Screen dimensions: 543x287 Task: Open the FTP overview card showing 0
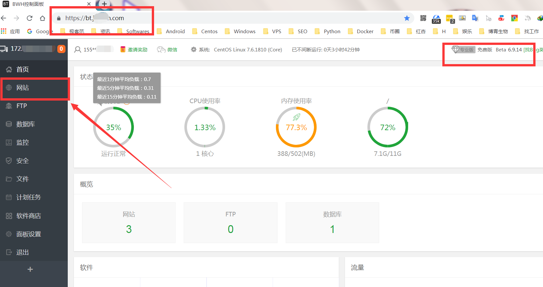pyautogui.click(x=231, y=223)
